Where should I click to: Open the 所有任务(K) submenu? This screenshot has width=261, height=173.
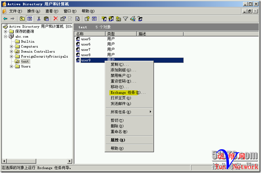(x=129, y=112)
